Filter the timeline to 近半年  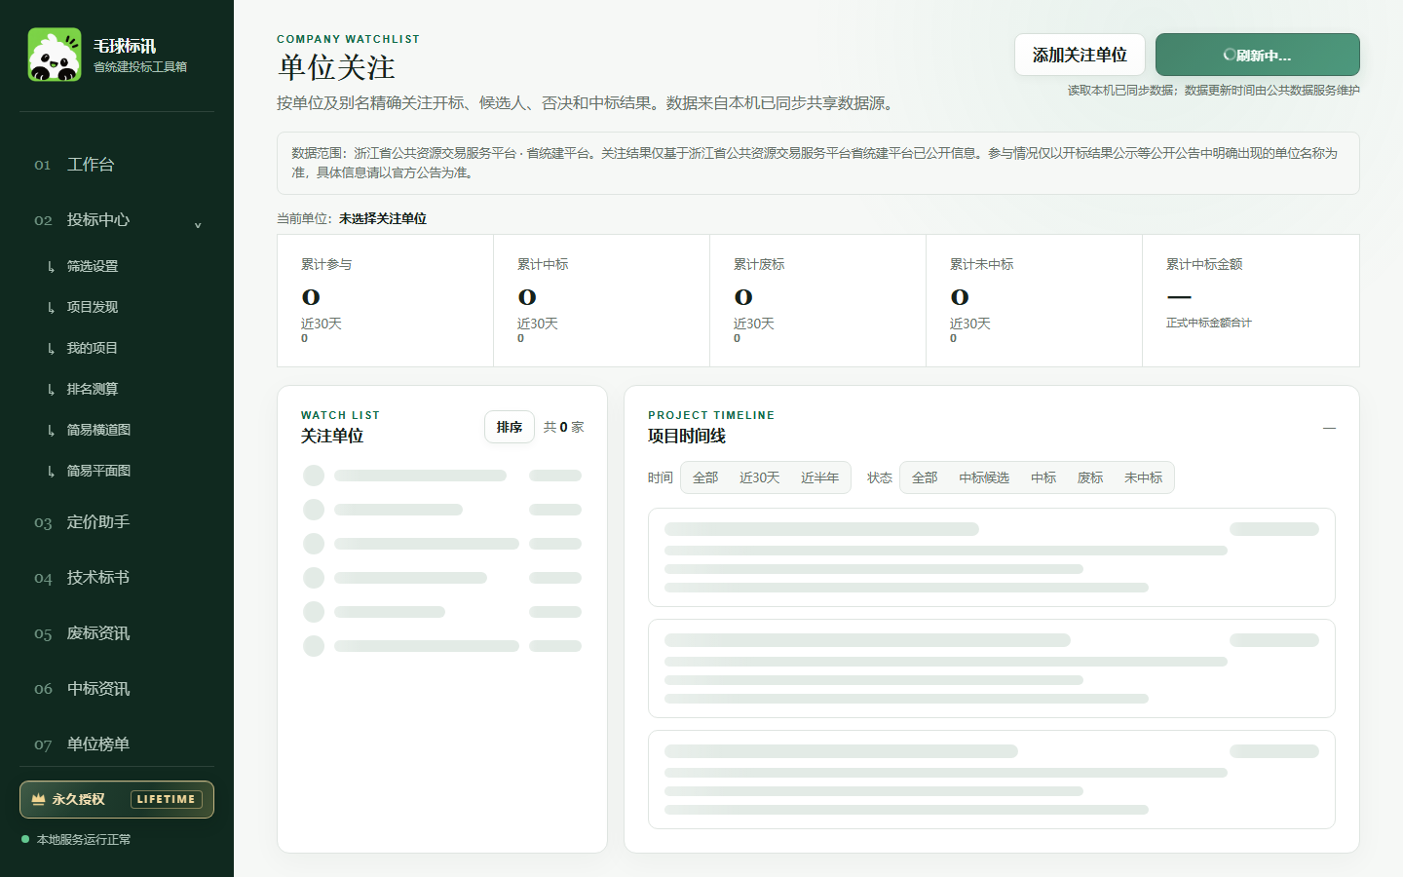coord(820,477)
